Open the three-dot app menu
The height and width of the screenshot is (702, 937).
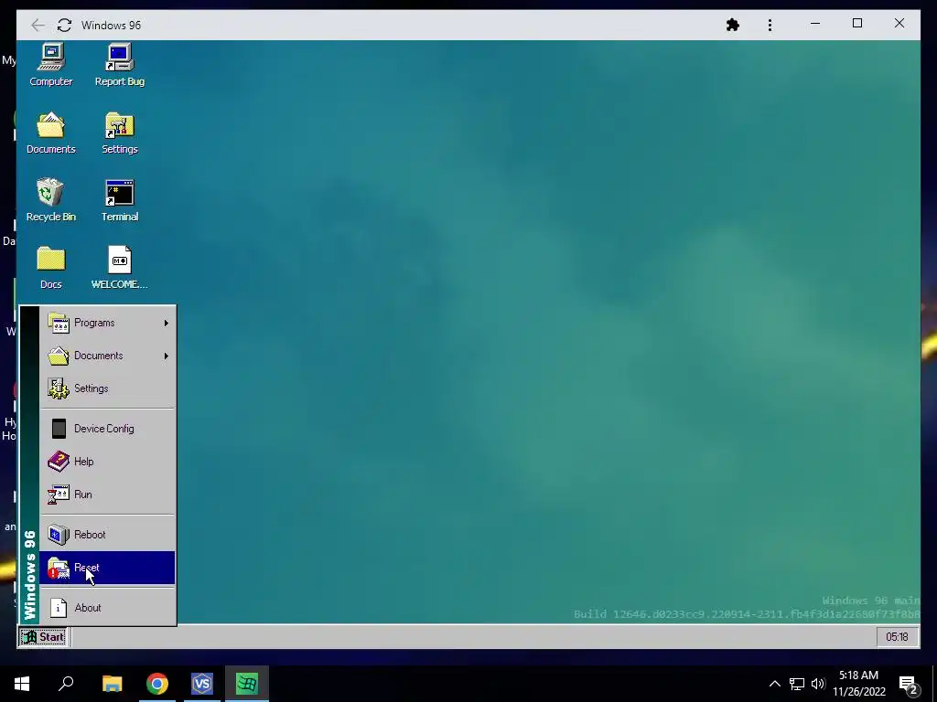[770, 25]
